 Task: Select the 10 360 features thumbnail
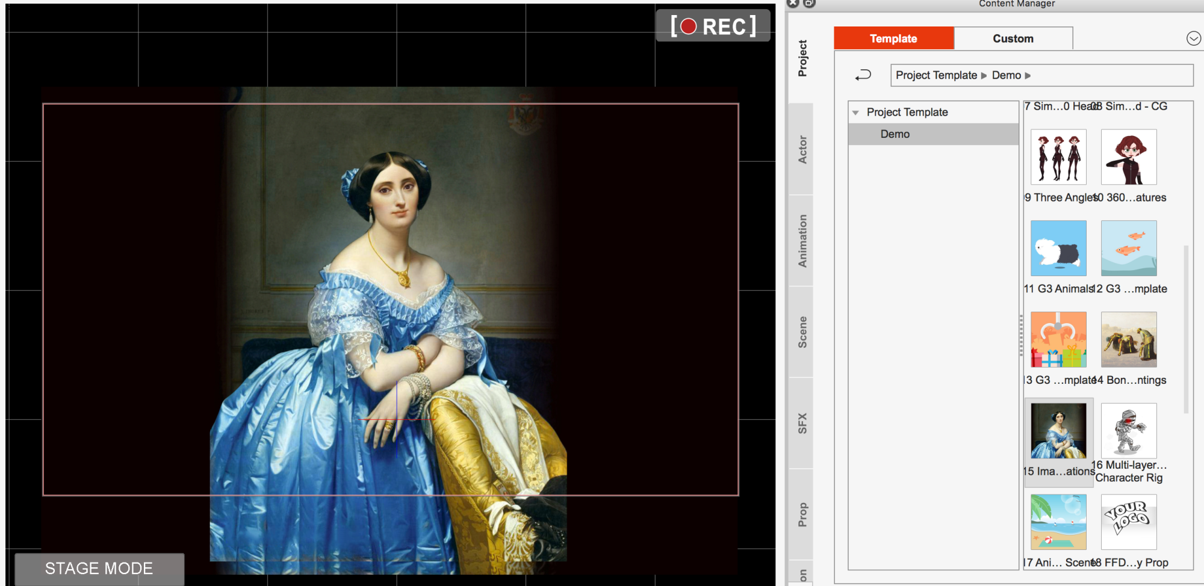tap(1129, 157)
